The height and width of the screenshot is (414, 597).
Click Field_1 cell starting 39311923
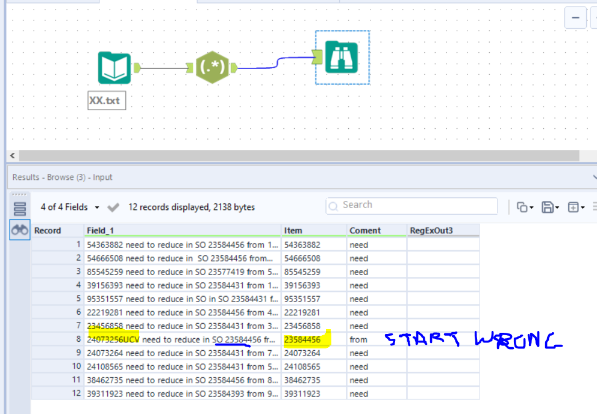pyautogui.click(x=183, y=394)
